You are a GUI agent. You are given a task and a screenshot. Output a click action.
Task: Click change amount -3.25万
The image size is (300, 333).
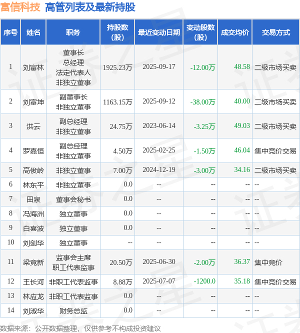point(204,126)
